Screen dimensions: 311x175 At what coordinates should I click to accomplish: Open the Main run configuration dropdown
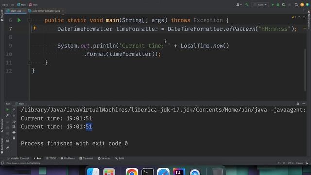(260, 5)
